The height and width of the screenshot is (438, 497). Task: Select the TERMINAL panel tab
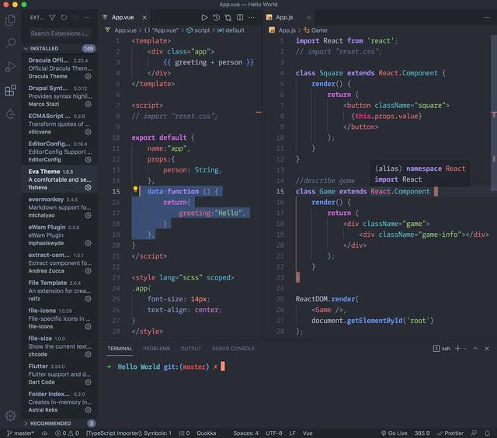pyautogui.click(x=120, y=349)
